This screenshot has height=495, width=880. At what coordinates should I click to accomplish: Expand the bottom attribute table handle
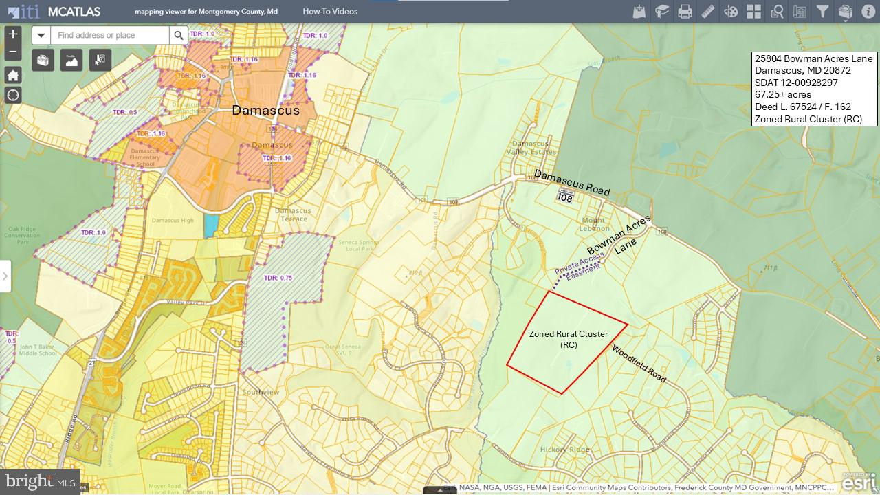(439, 490)
